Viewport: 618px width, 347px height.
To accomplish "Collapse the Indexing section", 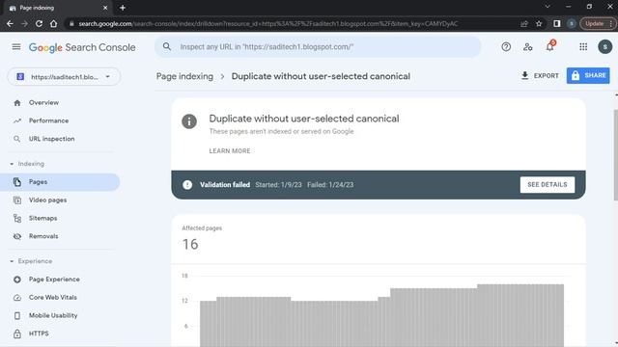I will (x=12, y=164).
